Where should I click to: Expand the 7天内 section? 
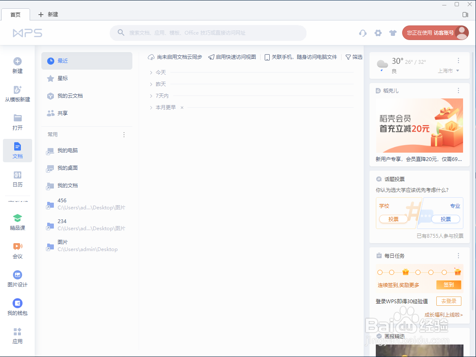click(x=161, y=96)
